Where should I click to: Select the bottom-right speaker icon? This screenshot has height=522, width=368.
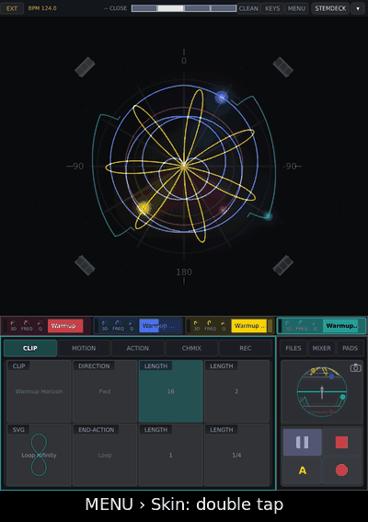pos(282,265)
